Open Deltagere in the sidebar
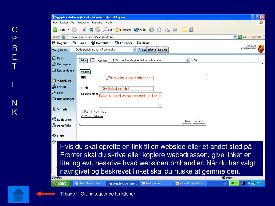 click(61, 64)
